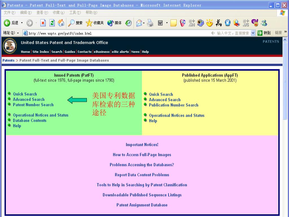The width and height of the screenshot is (289, 217).
Task: Click Home in the USPTO navigation bar
Action: pyautogui.click(x=25, y=52)
